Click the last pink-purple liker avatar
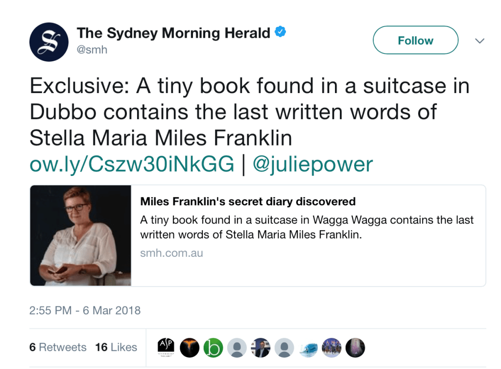This screenshot has width=501, height=369. tap(356, 347)
